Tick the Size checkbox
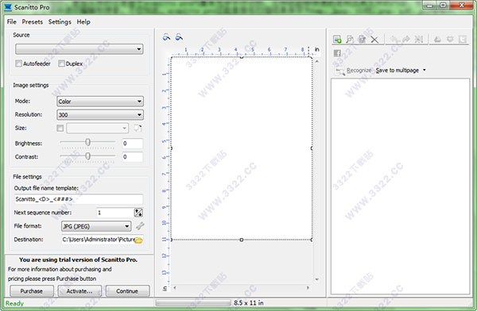477x311 pixels. pos(60,128)
